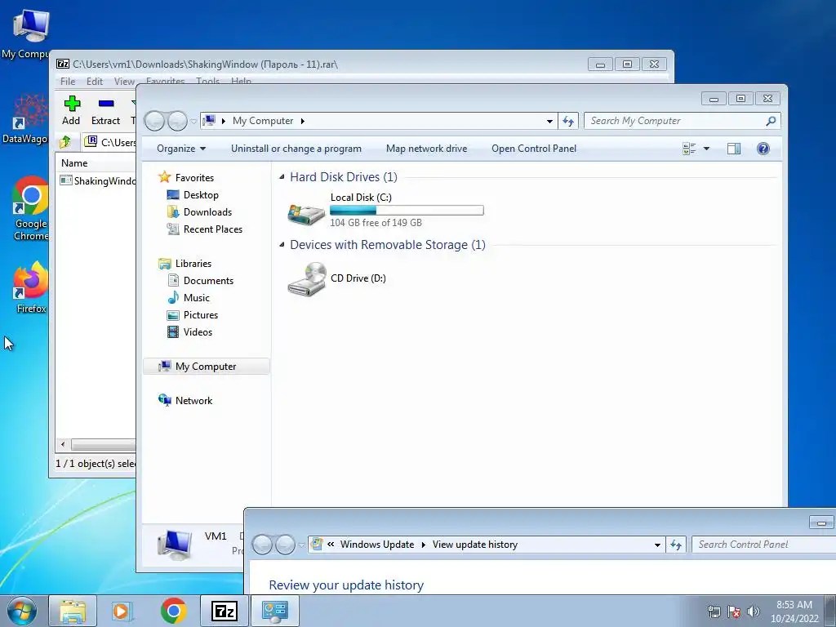Refresh the Windows Update window
The width and height of the screenshot is (836, 627).
675,545
